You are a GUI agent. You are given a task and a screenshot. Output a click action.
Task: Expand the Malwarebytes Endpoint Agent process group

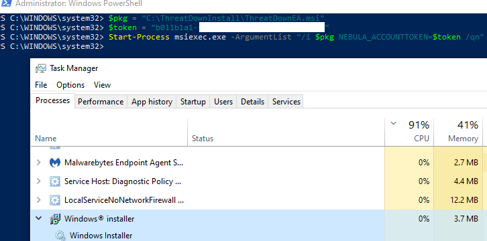pos(39,163)
